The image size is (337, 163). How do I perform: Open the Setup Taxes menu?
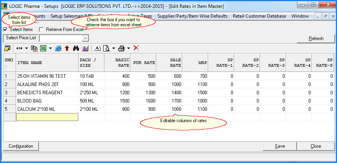click(x=140, y=16)
